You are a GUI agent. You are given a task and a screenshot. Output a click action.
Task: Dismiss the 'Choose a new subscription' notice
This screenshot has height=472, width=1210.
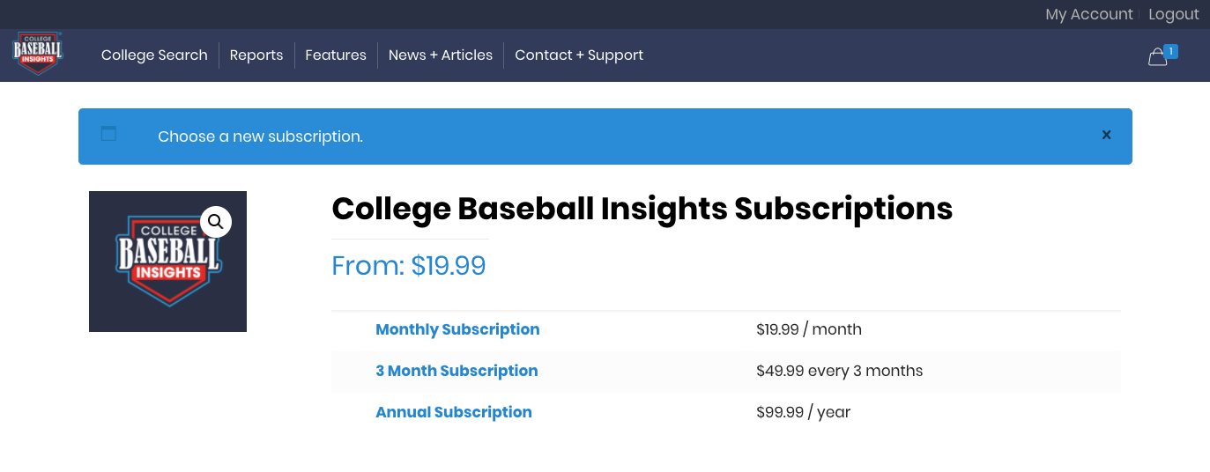pyautogui.click(x=1106, y=136)
